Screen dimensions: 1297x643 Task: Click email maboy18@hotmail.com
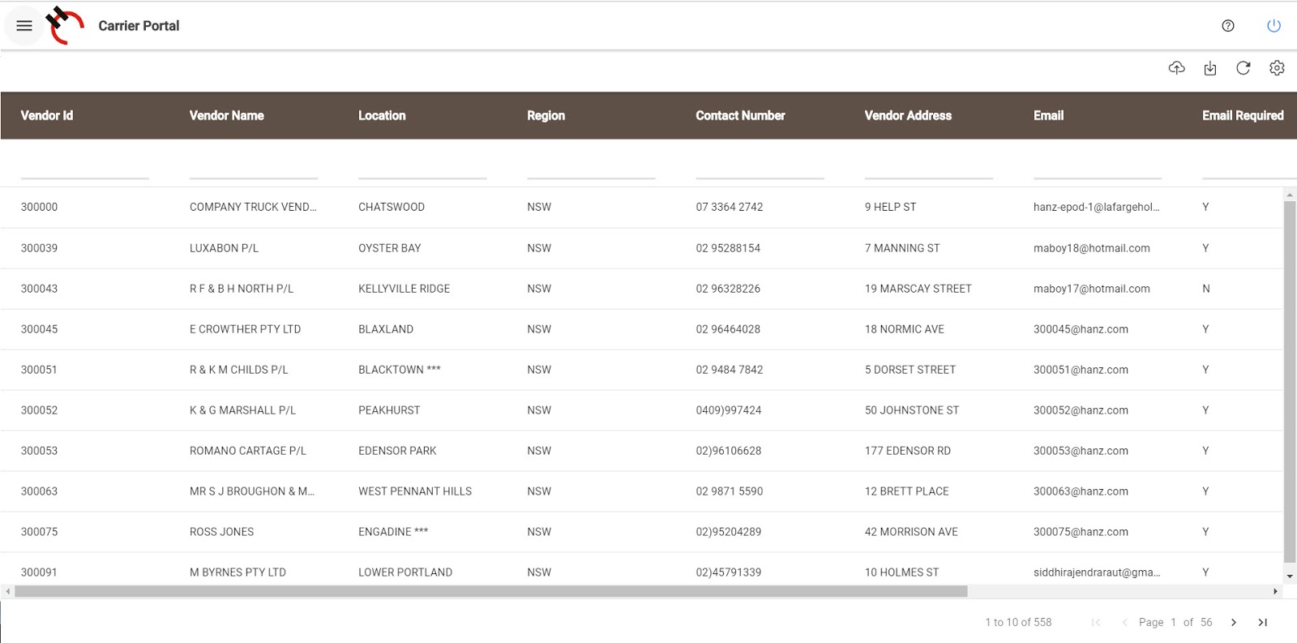click(1091, 248)
